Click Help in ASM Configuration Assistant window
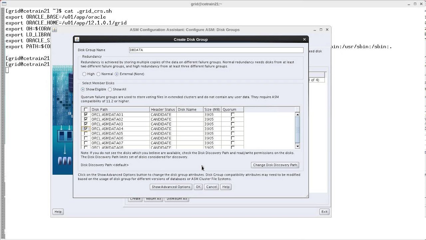Image resolution: width=426 pixels, height=240 pixels. [x=58, y=212]
